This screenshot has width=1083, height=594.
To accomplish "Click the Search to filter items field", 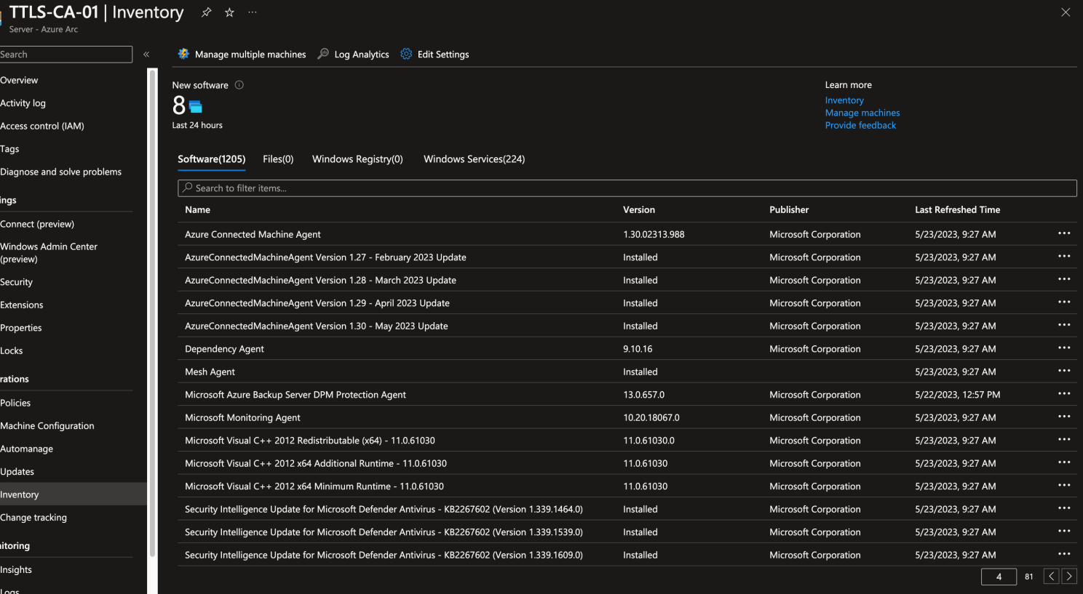I will (x=627, y=188).
